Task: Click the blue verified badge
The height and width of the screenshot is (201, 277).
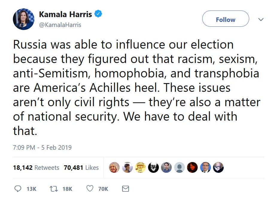Action: pyautogui.click(x=99, y=13)
